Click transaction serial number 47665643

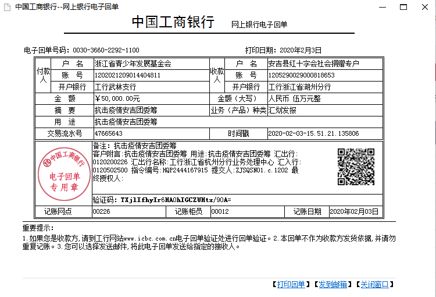109,133
